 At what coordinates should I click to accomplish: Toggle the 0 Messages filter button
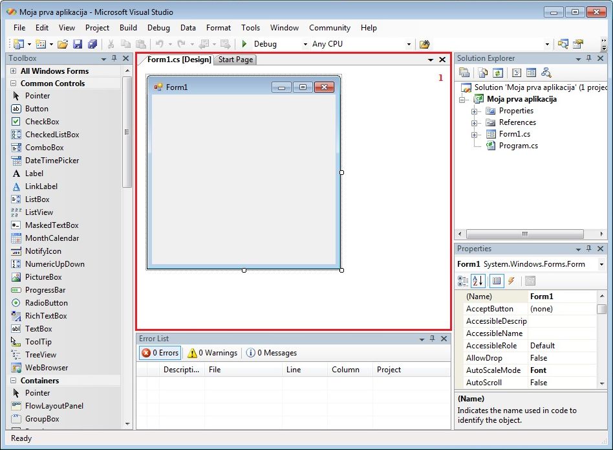pyautogui.click(x=272, y=353)
